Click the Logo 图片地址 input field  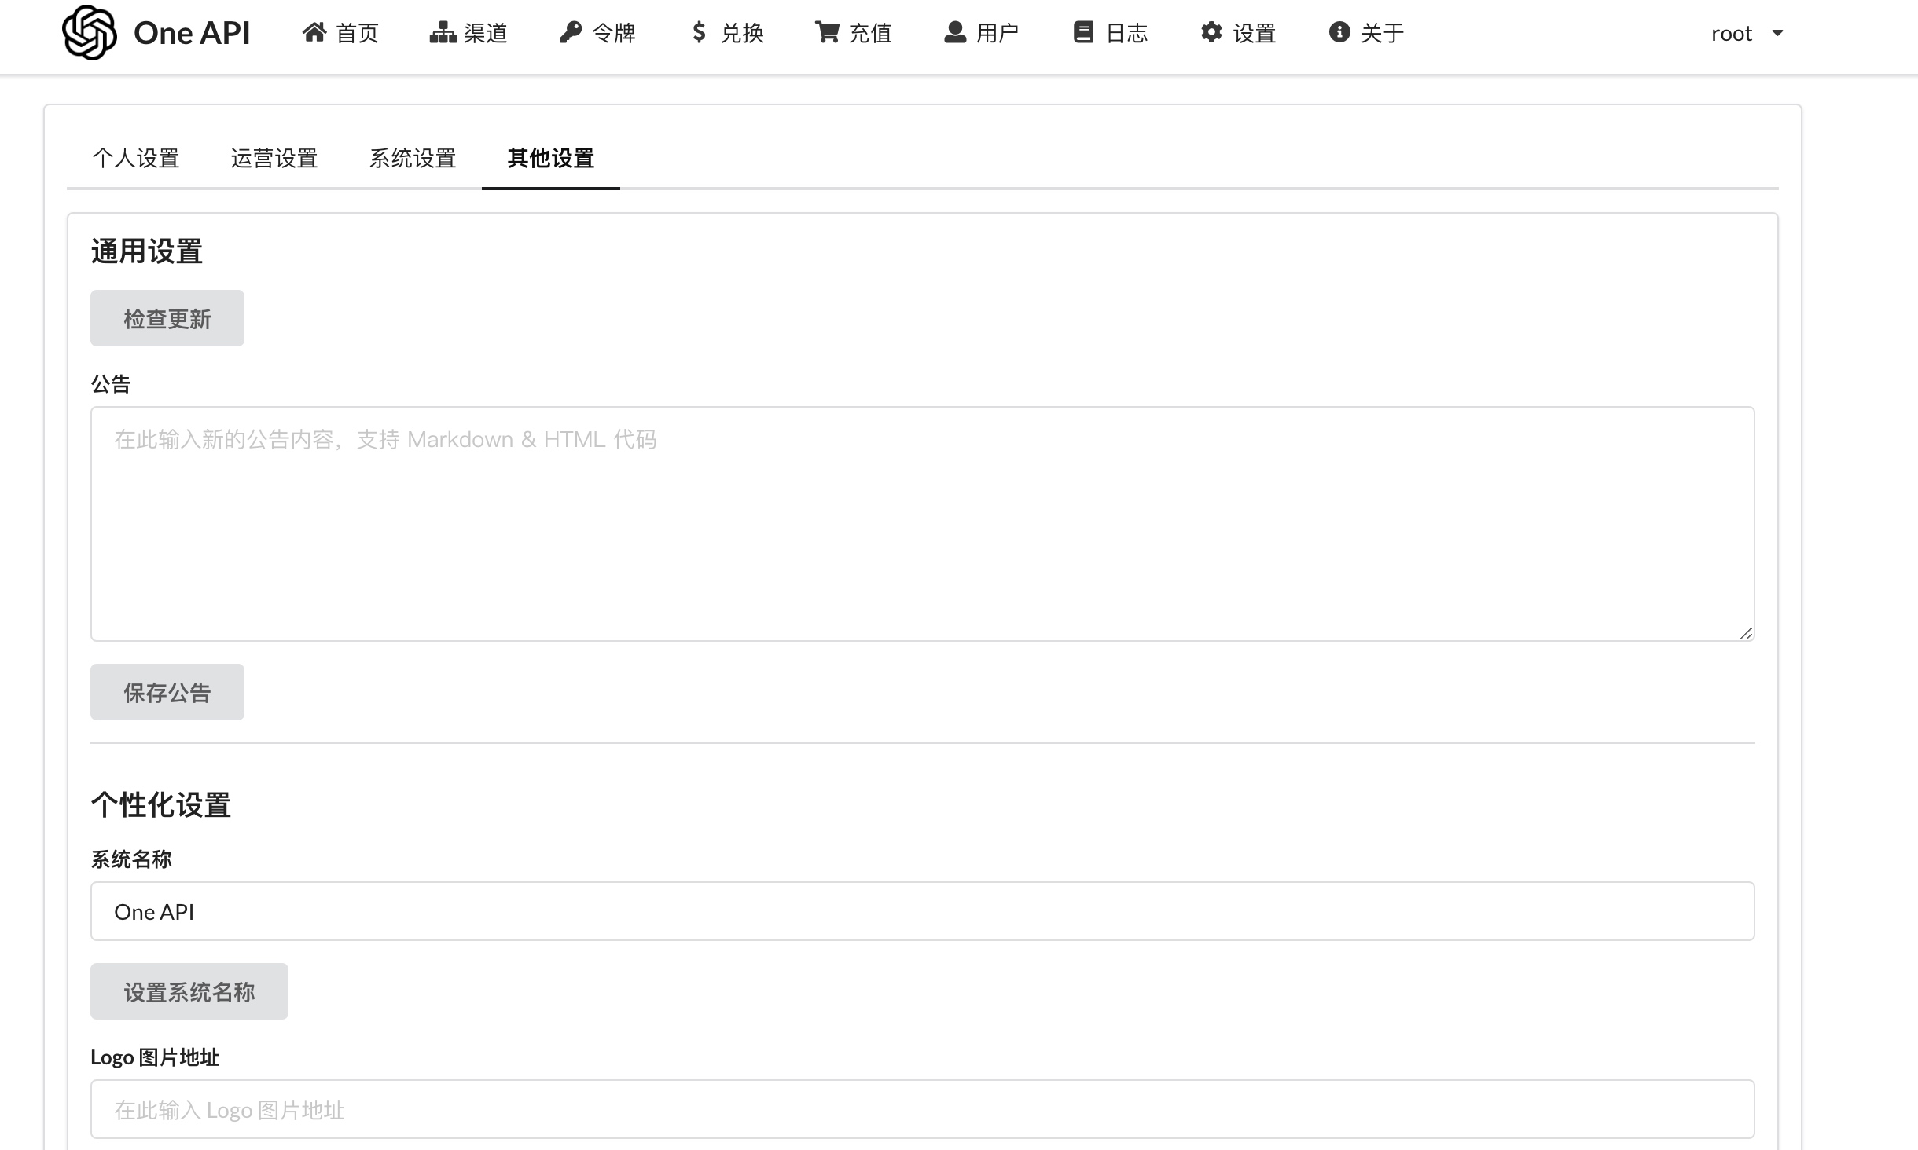(923, 1109)
